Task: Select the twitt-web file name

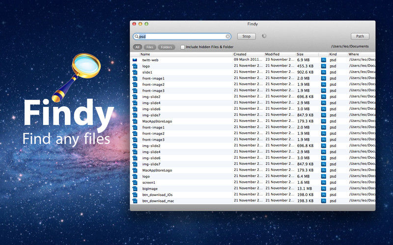Action: (150, 60)
